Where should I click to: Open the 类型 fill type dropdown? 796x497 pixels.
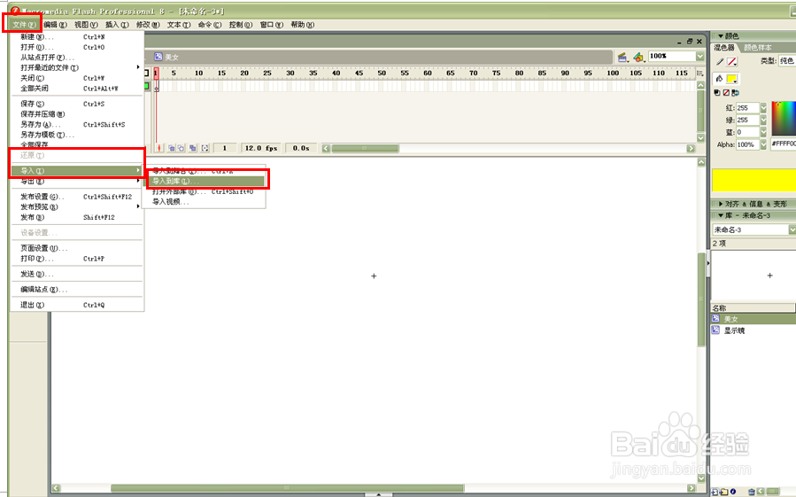pyautogui.click(x=787, y=61)
